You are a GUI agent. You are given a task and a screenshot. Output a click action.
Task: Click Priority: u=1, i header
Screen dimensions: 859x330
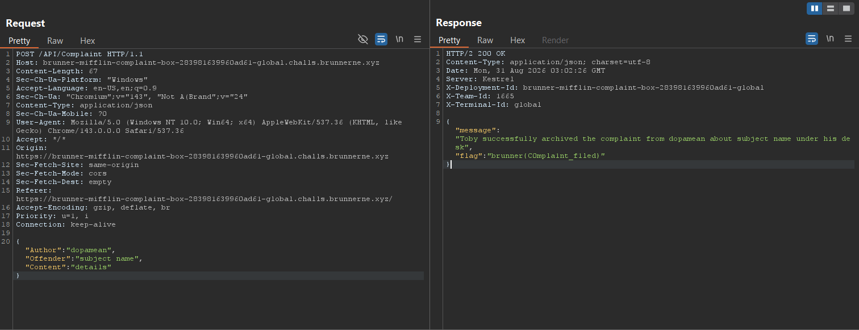[x=52, y=216]
